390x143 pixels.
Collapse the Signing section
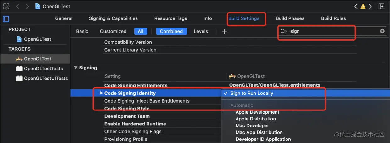pos(75,68)
